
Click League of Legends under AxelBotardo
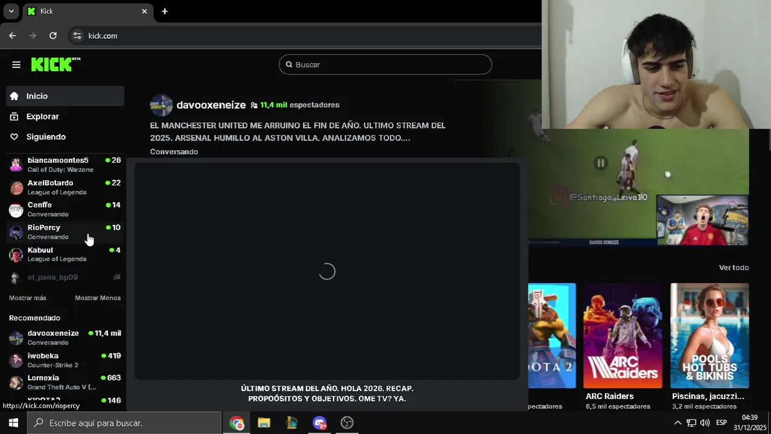pyautogui.click(x=57, y=192)
